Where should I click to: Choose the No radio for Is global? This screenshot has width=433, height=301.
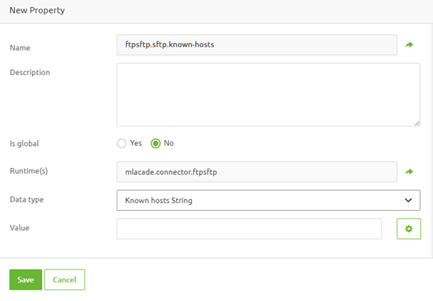tap(155, 143)
